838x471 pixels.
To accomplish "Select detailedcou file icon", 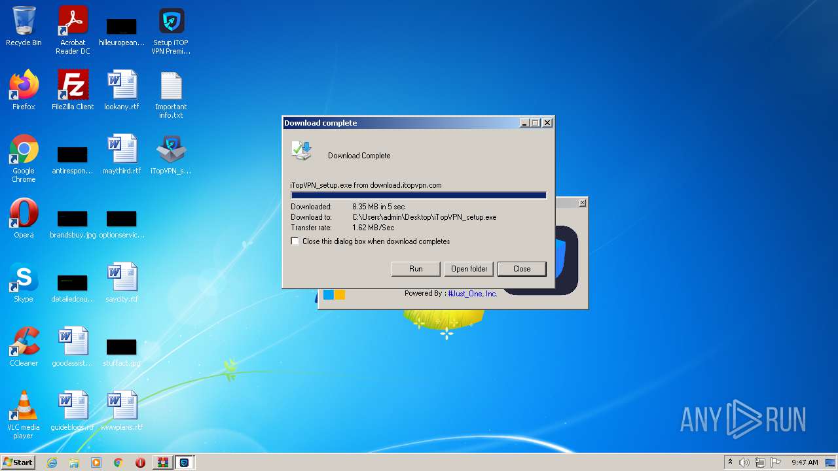I will 73,288.
